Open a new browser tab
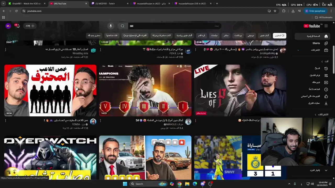This screenshot has width=335, height=188. (217, 4)
